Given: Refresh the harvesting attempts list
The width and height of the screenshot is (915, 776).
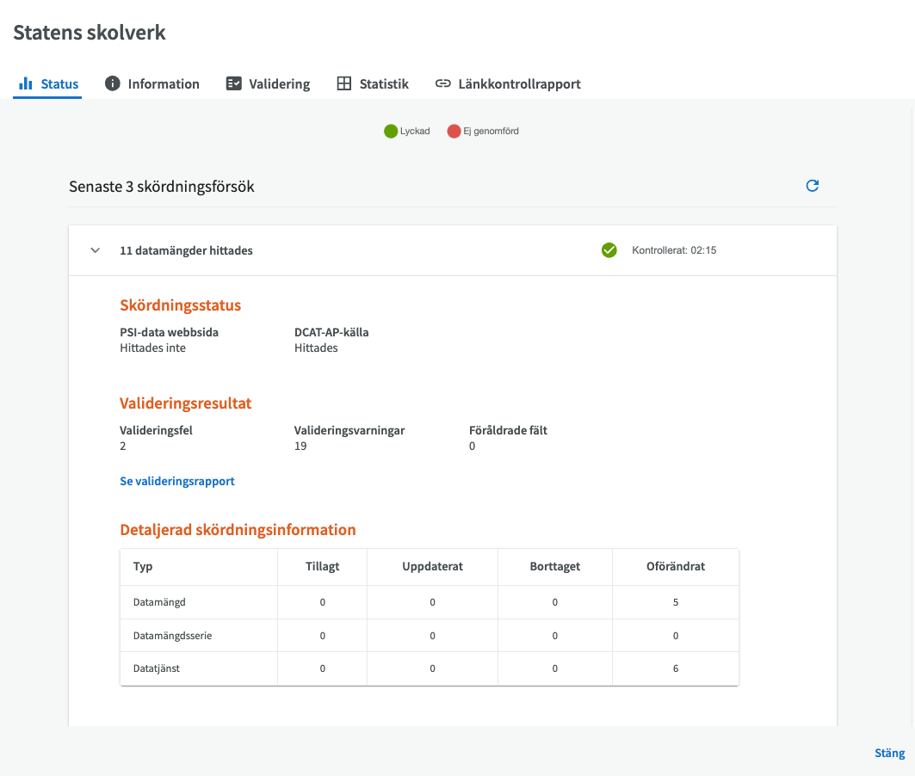Looking at the screenshot, I should (x=812, y=186).
